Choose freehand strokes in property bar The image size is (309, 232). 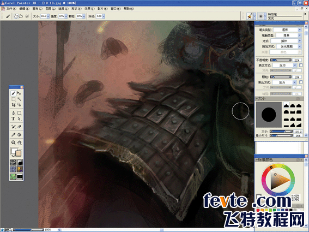[16, 16]
